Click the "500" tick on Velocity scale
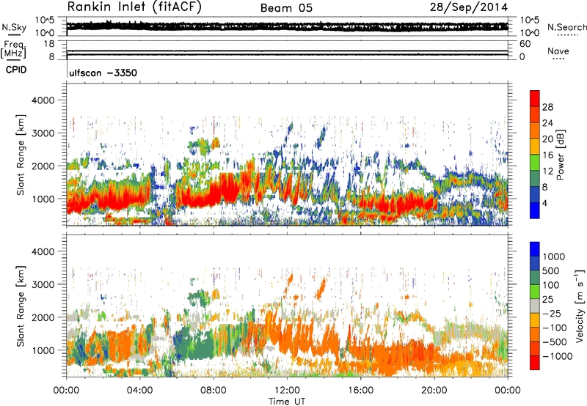This screenshot has height=406, width=587. pos(551,270)
